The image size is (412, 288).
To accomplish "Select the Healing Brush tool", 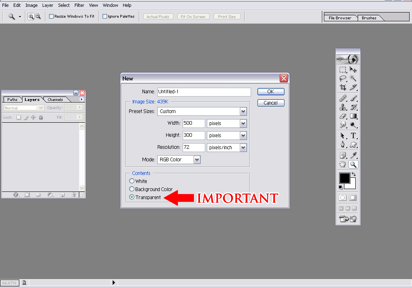I will tap(343, 98).
